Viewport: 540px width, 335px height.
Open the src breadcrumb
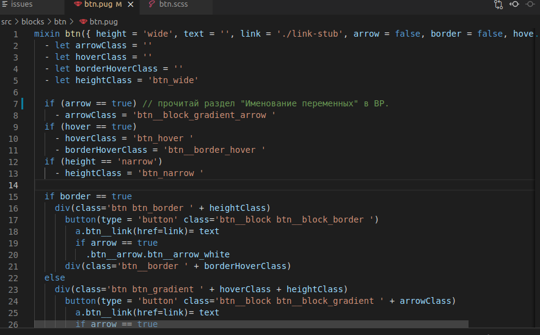6,22
